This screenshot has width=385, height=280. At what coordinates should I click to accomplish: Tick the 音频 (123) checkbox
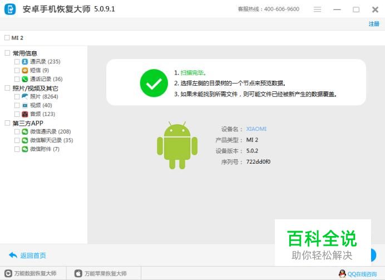[x=17, y=114]
